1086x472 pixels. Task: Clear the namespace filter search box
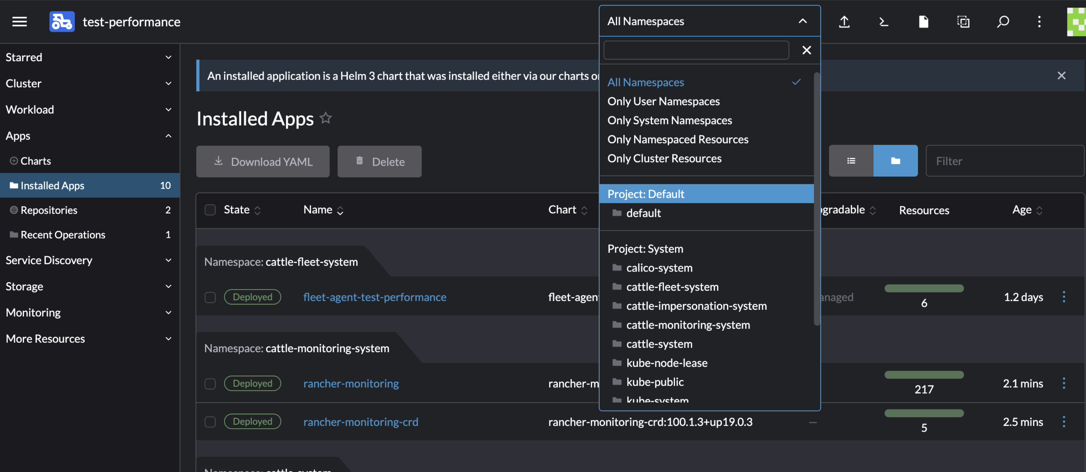coord(806,50)
